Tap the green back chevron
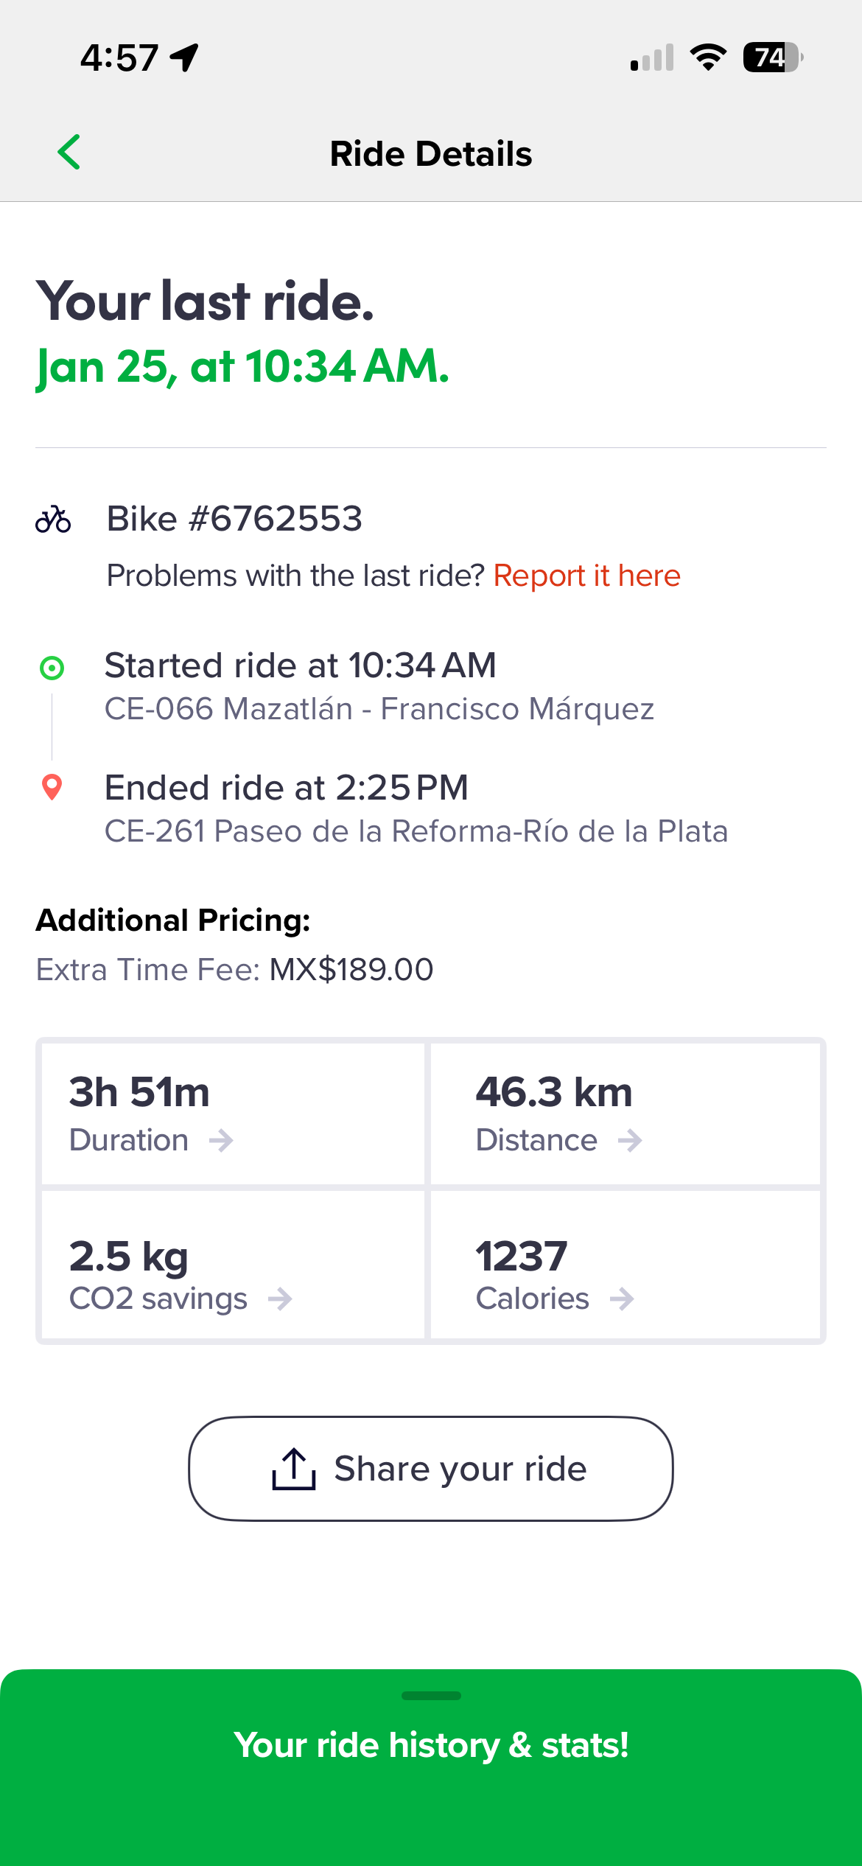The width and height of the screenshot is (862, 1866). click(x=69, y=153)
